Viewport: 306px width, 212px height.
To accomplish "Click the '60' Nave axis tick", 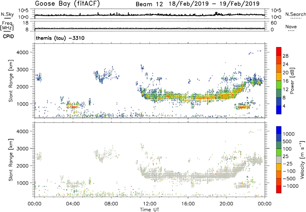I will (273, 23).
